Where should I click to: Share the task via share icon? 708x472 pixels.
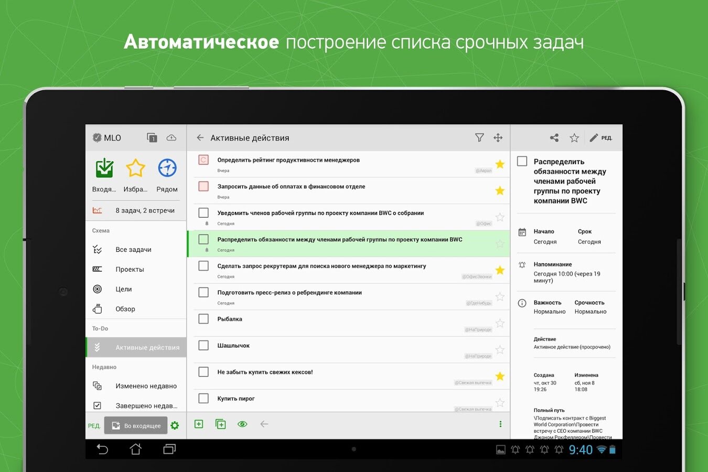[554, 138]
